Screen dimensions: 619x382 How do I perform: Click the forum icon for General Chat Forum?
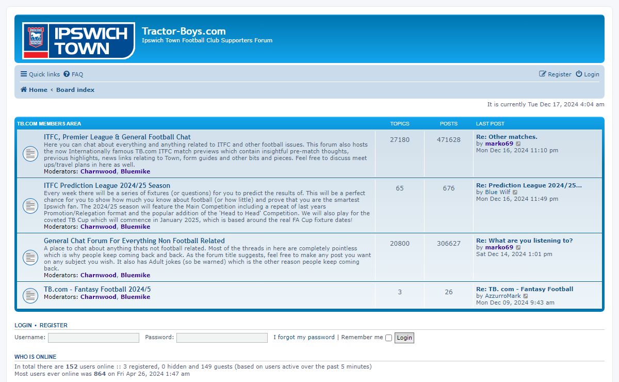(x=30, y=257)
